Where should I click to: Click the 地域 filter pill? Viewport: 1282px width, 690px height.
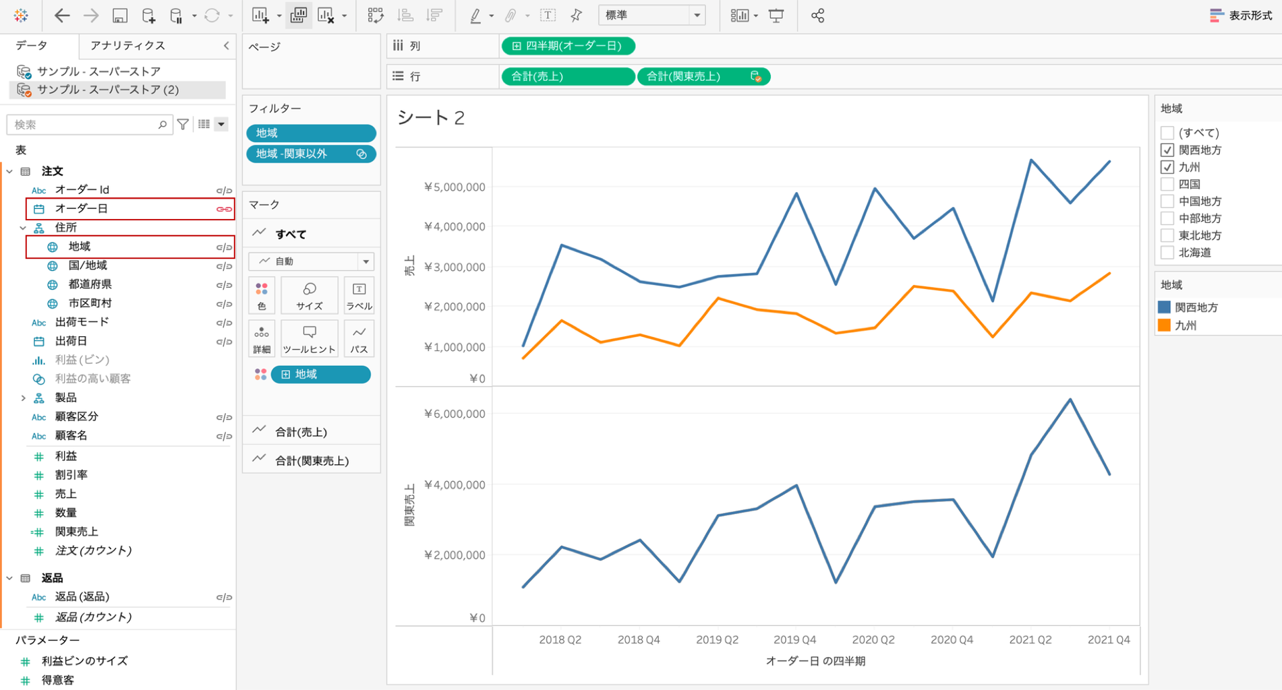[x=311, y=133]
